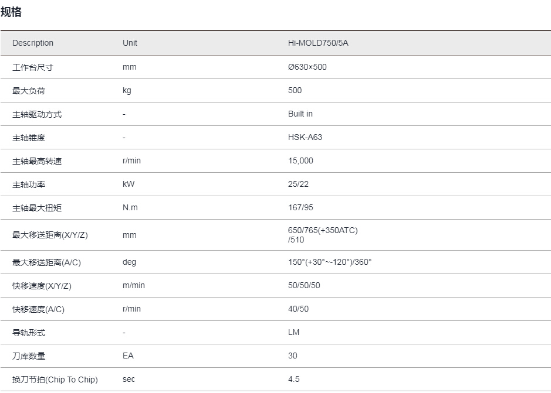
Task: Click the 650/765(+350ATC) travel value
Action: 323,230
